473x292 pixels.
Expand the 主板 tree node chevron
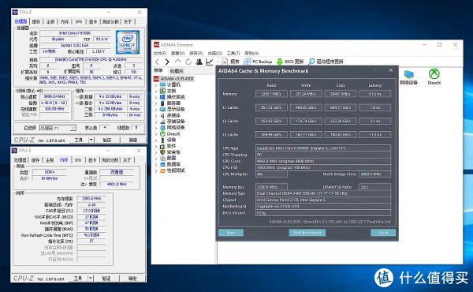click(x=156, y=92)
